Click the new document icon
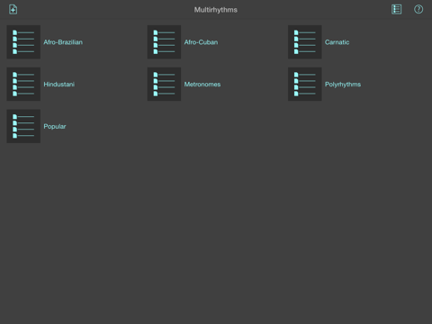432x324 pixels. (x=13, y=9)
